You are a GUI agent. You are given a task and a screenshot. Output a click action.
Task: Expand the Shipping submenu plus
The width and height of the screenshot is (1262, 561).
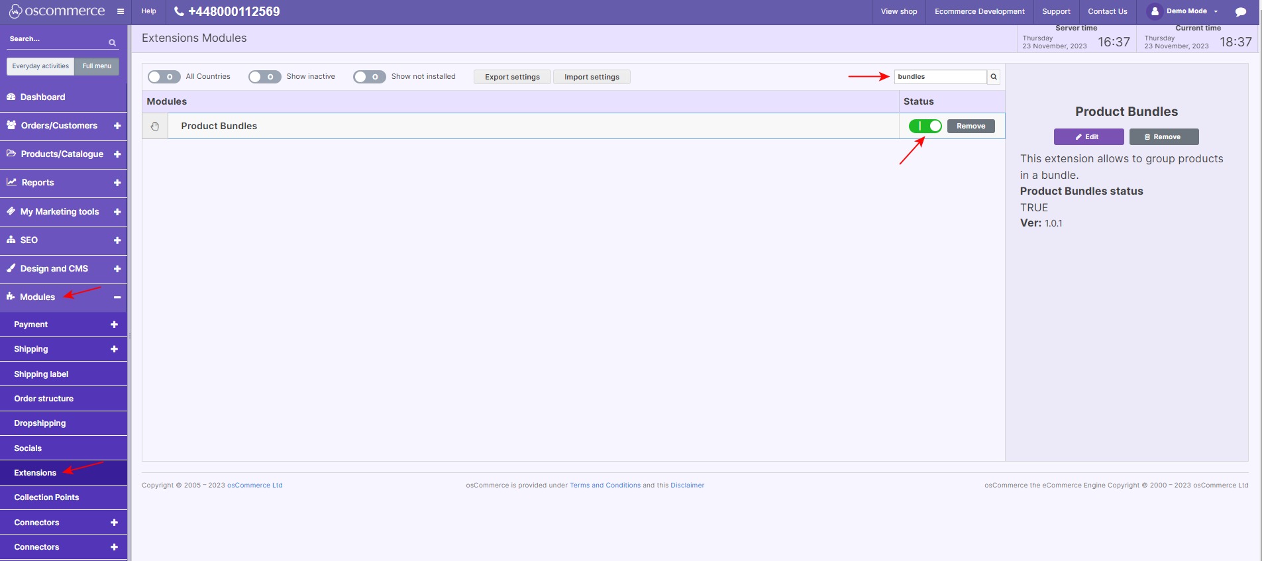point(114,349)
